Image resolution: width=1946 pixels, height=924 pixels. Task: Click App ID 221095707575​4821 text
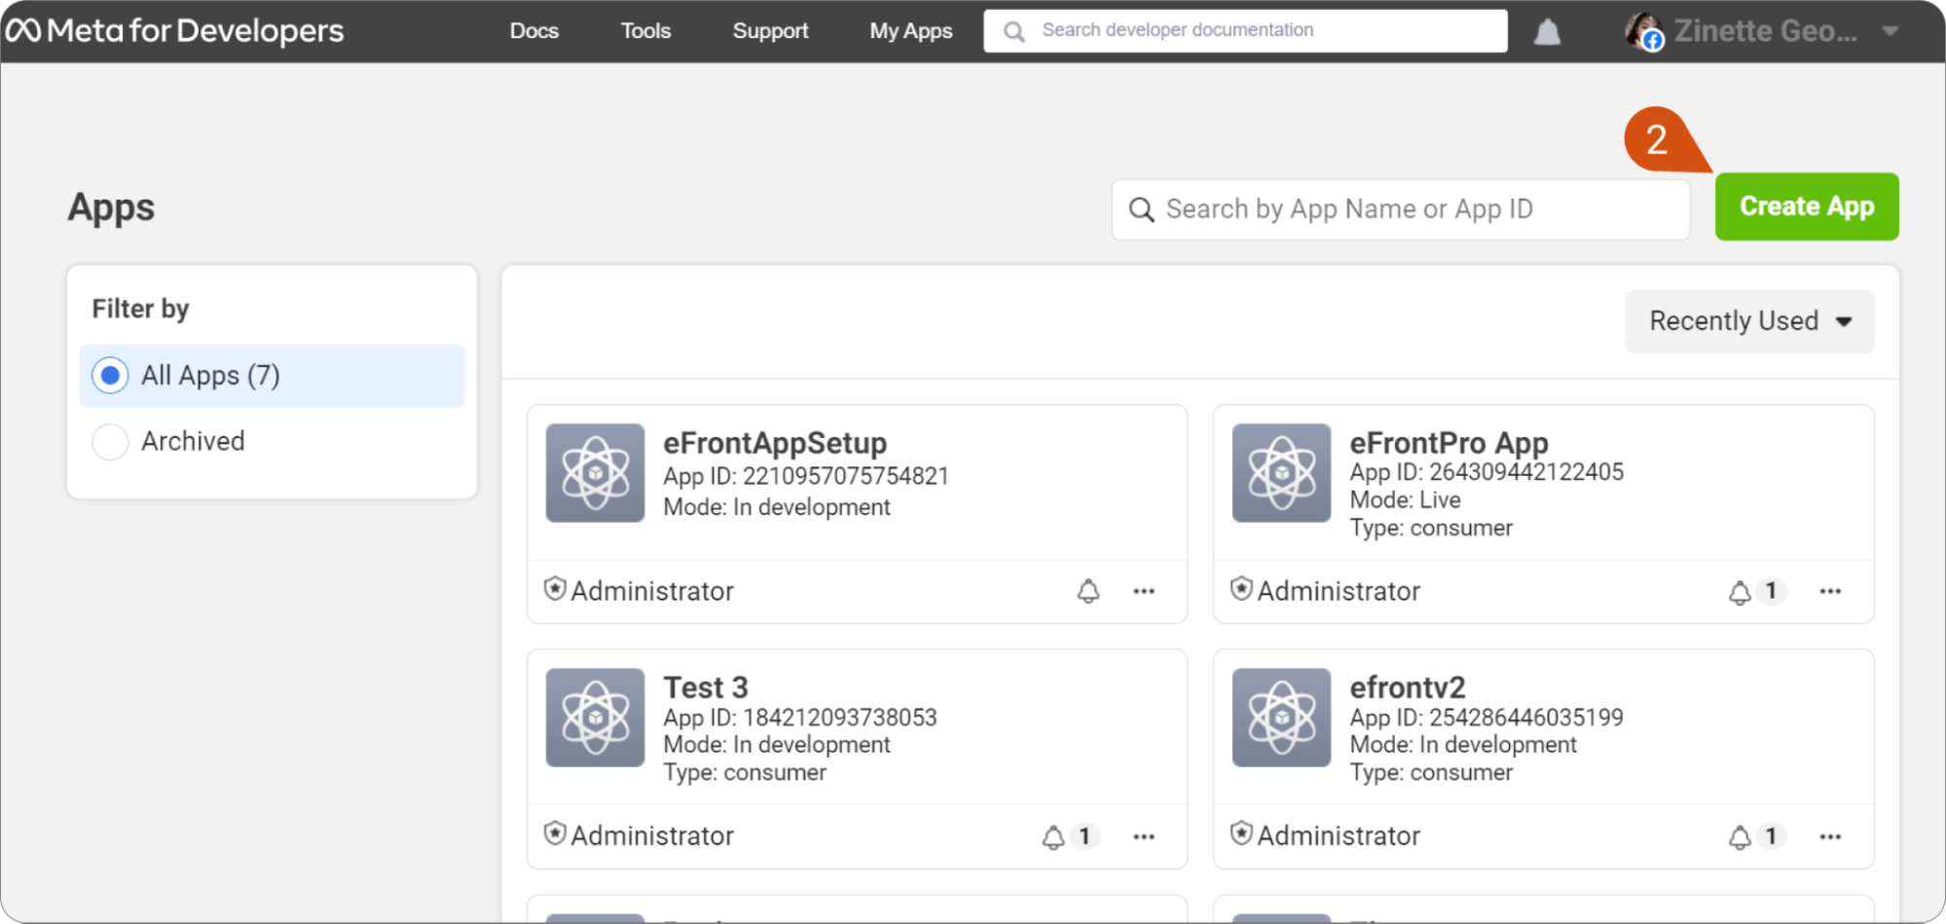pos(806,476)
